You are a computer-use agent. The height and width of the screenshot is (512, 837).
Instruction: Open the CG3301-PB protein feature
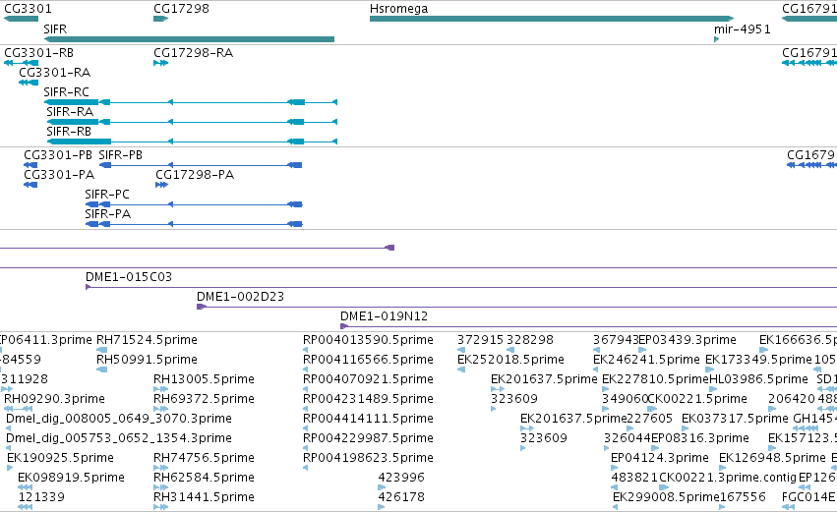[30, 165]
